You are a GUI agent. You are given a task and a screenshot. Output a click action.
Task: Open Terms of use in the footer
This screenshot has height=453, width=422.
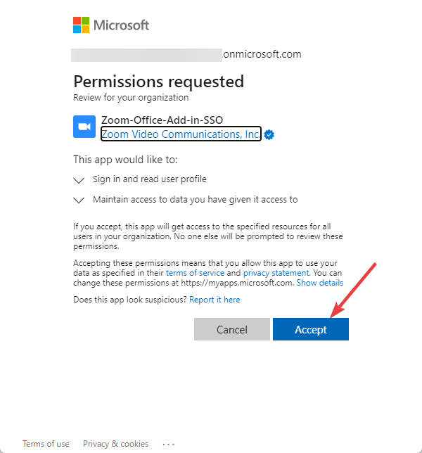(46, 444)
